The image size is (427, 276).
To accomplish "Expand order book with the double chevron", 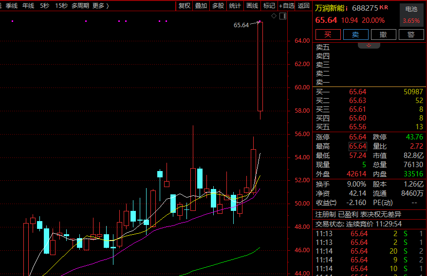I will [x=369, y=45].
